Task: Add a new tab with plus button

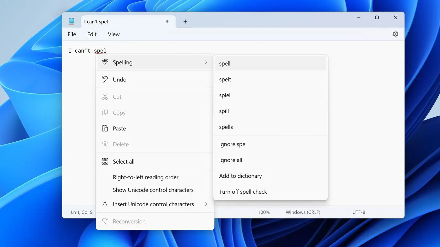Action: (x=185, y=22)
